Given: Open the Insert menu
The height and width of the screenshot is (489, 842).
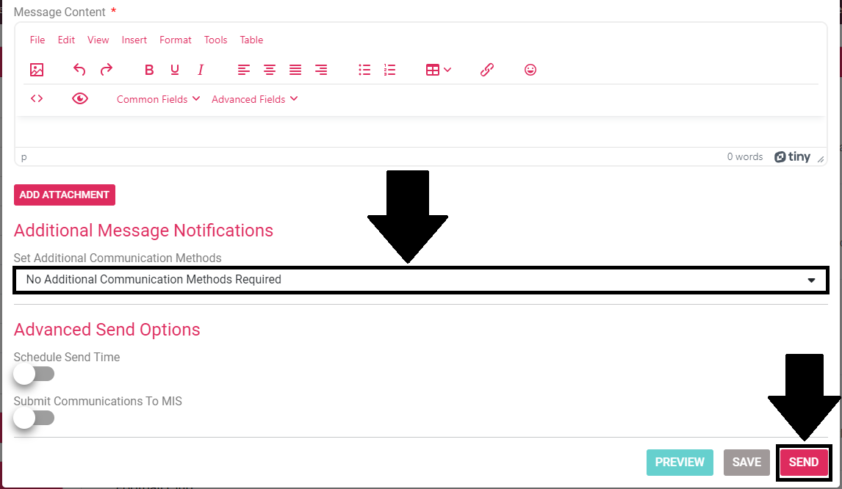Looking at the screenshot, I should tap(134, 40).
